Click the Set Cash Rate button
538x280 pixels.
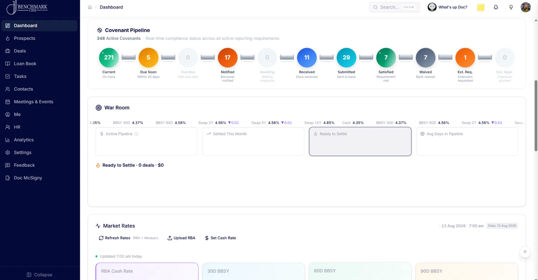click(x=220, y=238)
